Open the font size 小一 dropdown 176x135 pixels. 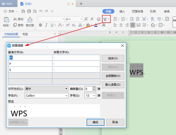click(x=81, y=19)
